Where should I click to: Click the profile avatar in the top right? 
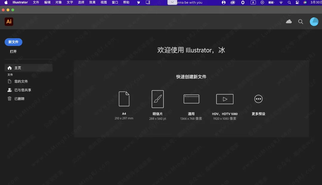coord(314,21)
